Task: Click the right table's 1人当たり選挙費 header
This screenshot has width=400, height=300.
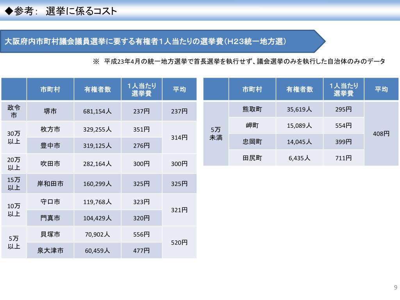Action: tap(344, 89)
